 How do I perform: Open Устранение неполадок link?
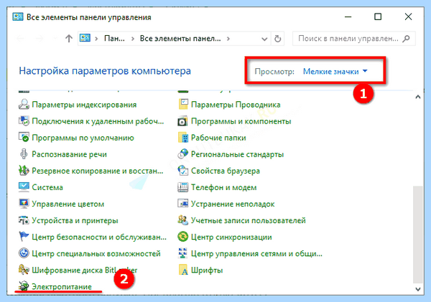pos(233,204)
